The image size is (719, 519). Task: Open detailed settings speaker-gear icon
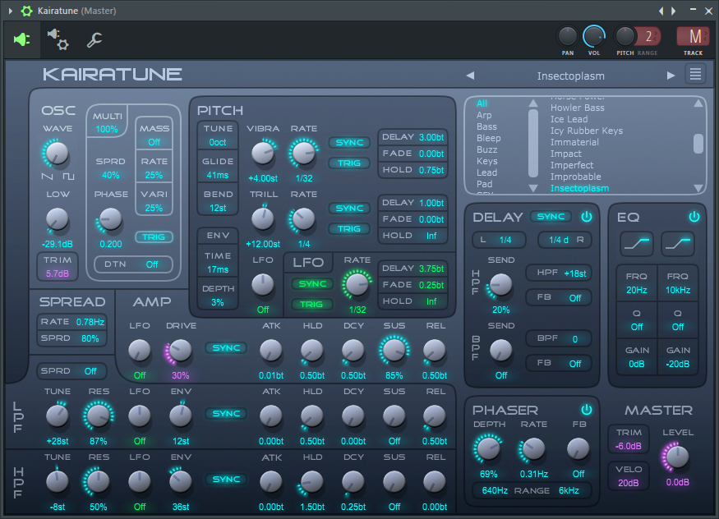point(58,39)
